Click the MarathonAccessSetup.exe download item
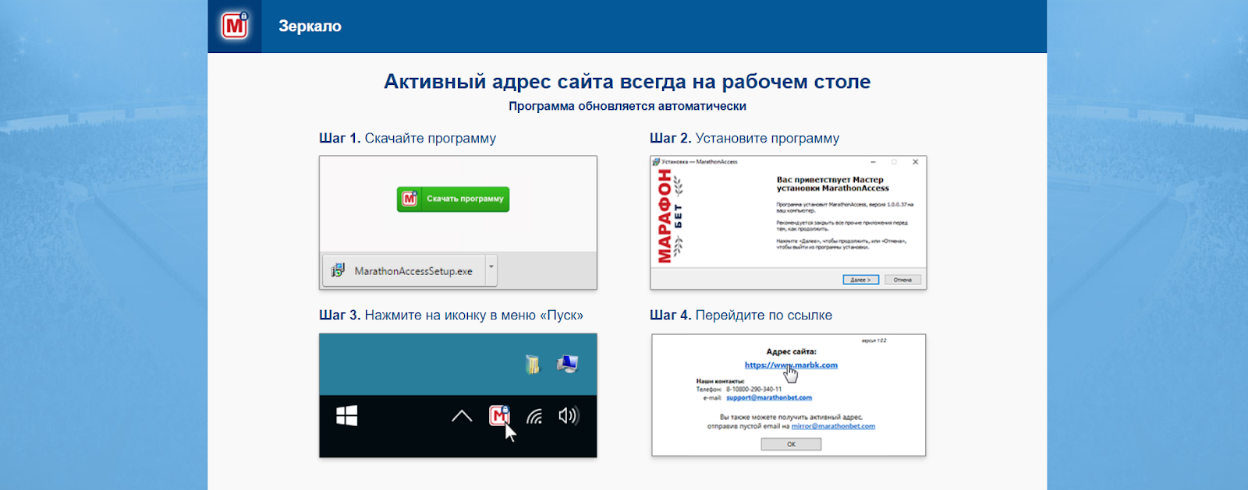Image resolution: width=1248 pixels, height=490 pixels. (x=413, y=271)
